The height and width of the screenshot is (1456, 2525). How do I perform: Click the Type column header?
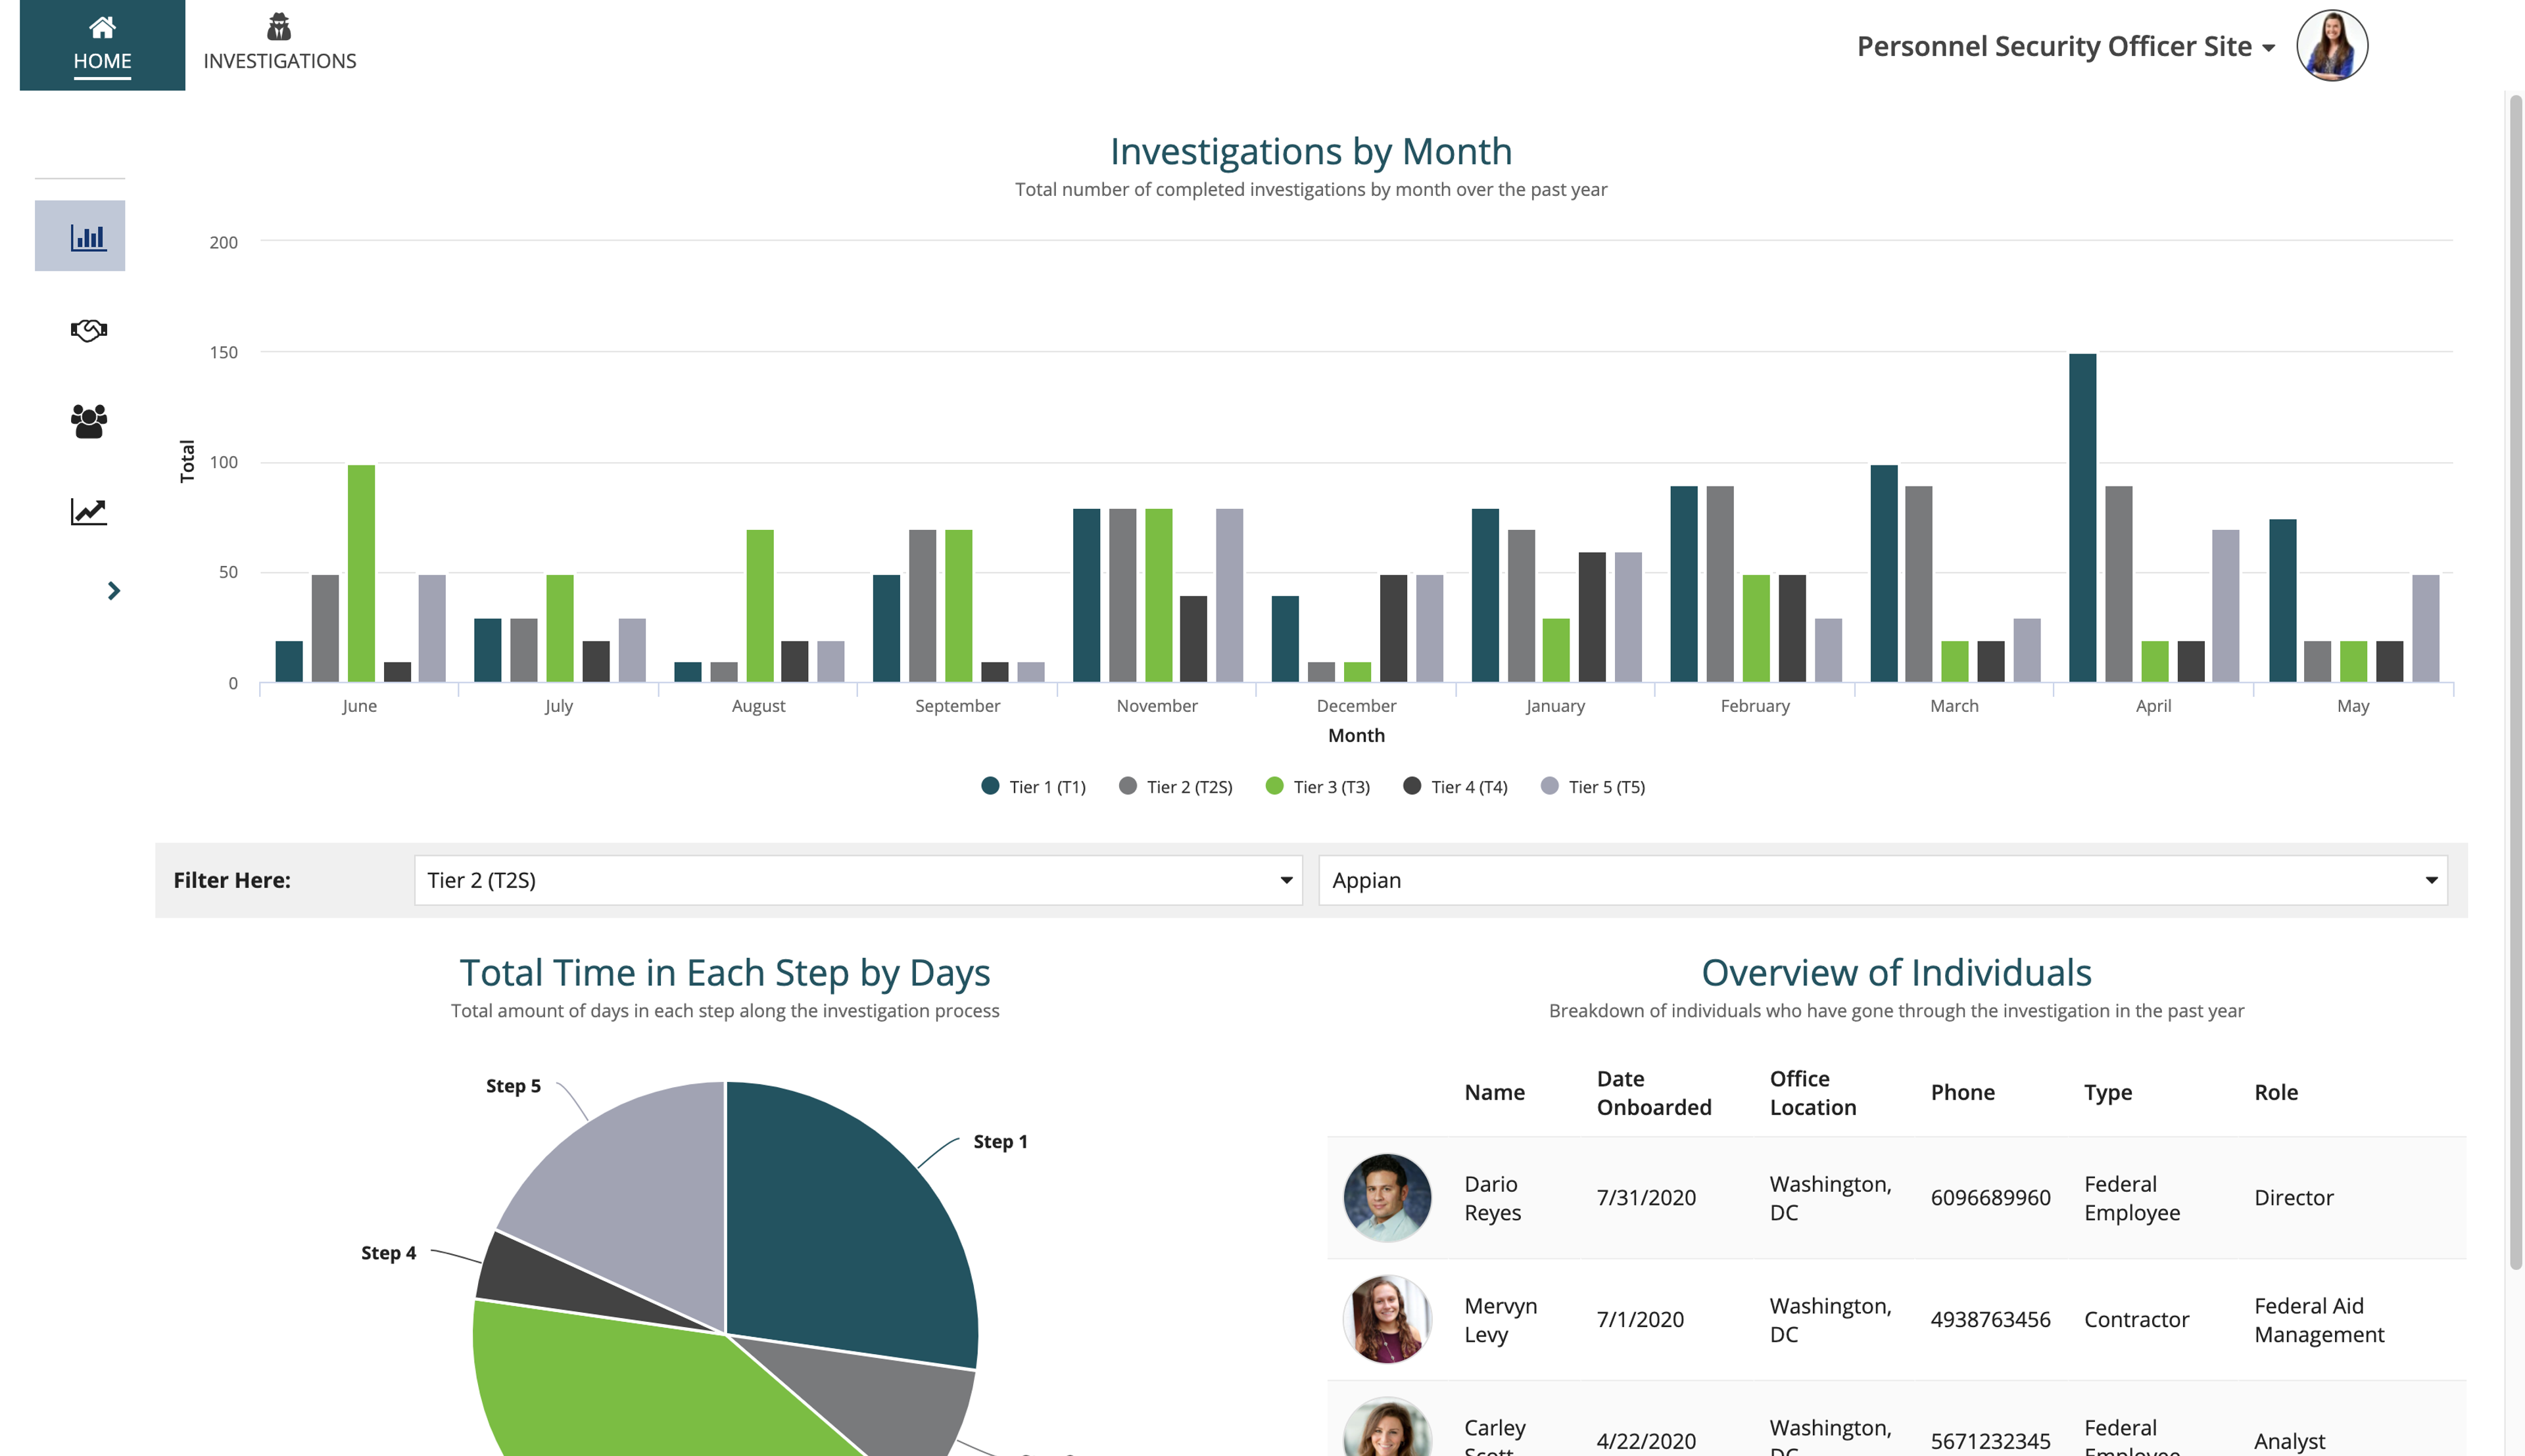click(x=2107, y=1092)
